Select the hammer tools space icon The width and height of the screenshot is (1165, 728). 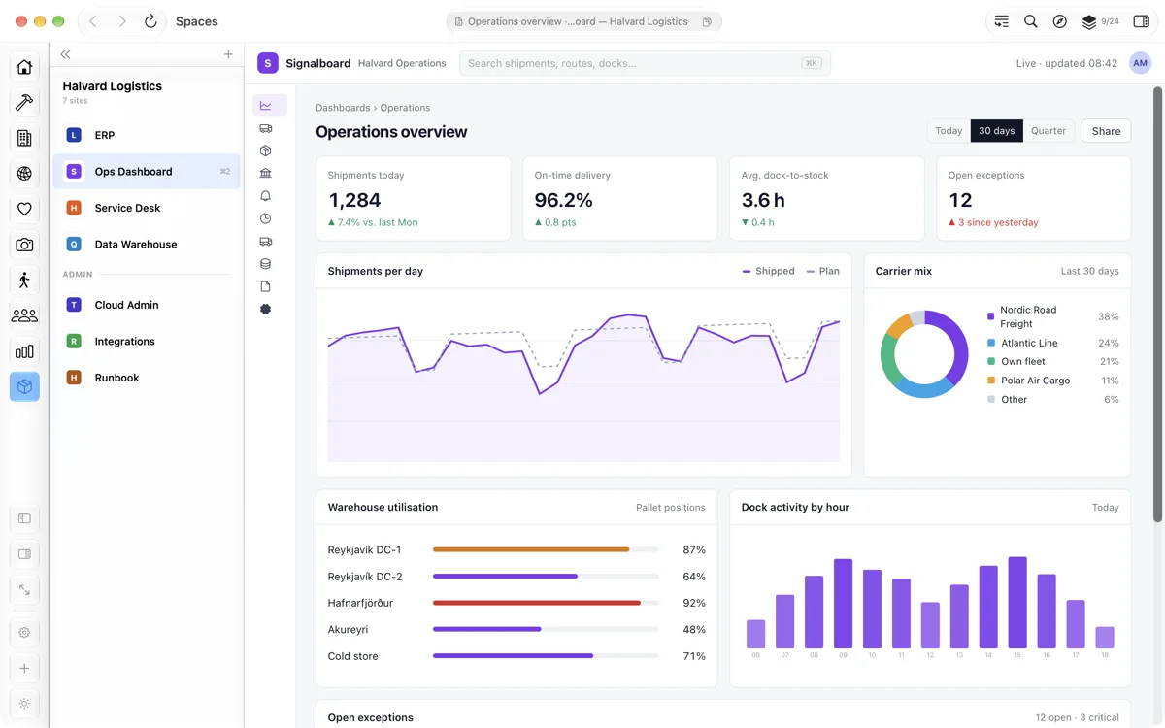click(24, 102)
